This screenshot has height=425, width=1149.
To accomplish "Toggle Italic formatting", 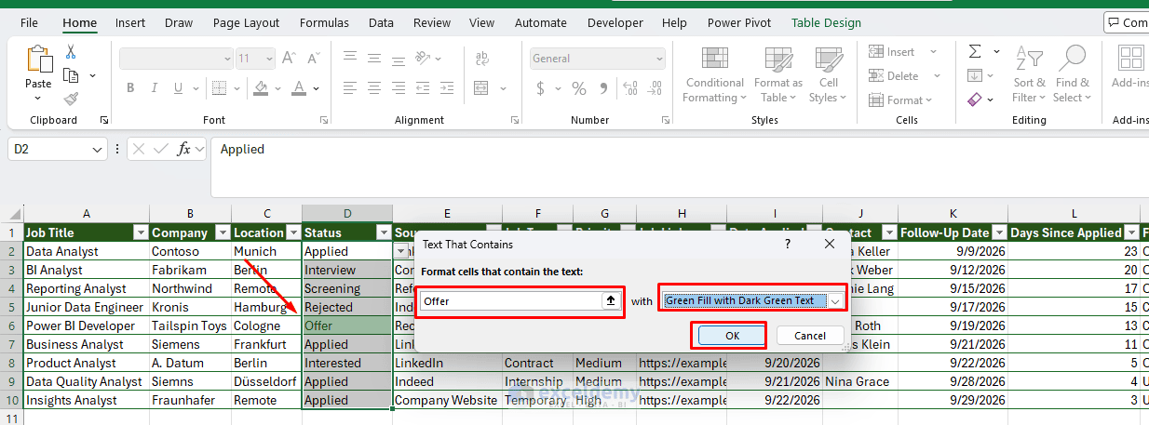I will (156, 88).
